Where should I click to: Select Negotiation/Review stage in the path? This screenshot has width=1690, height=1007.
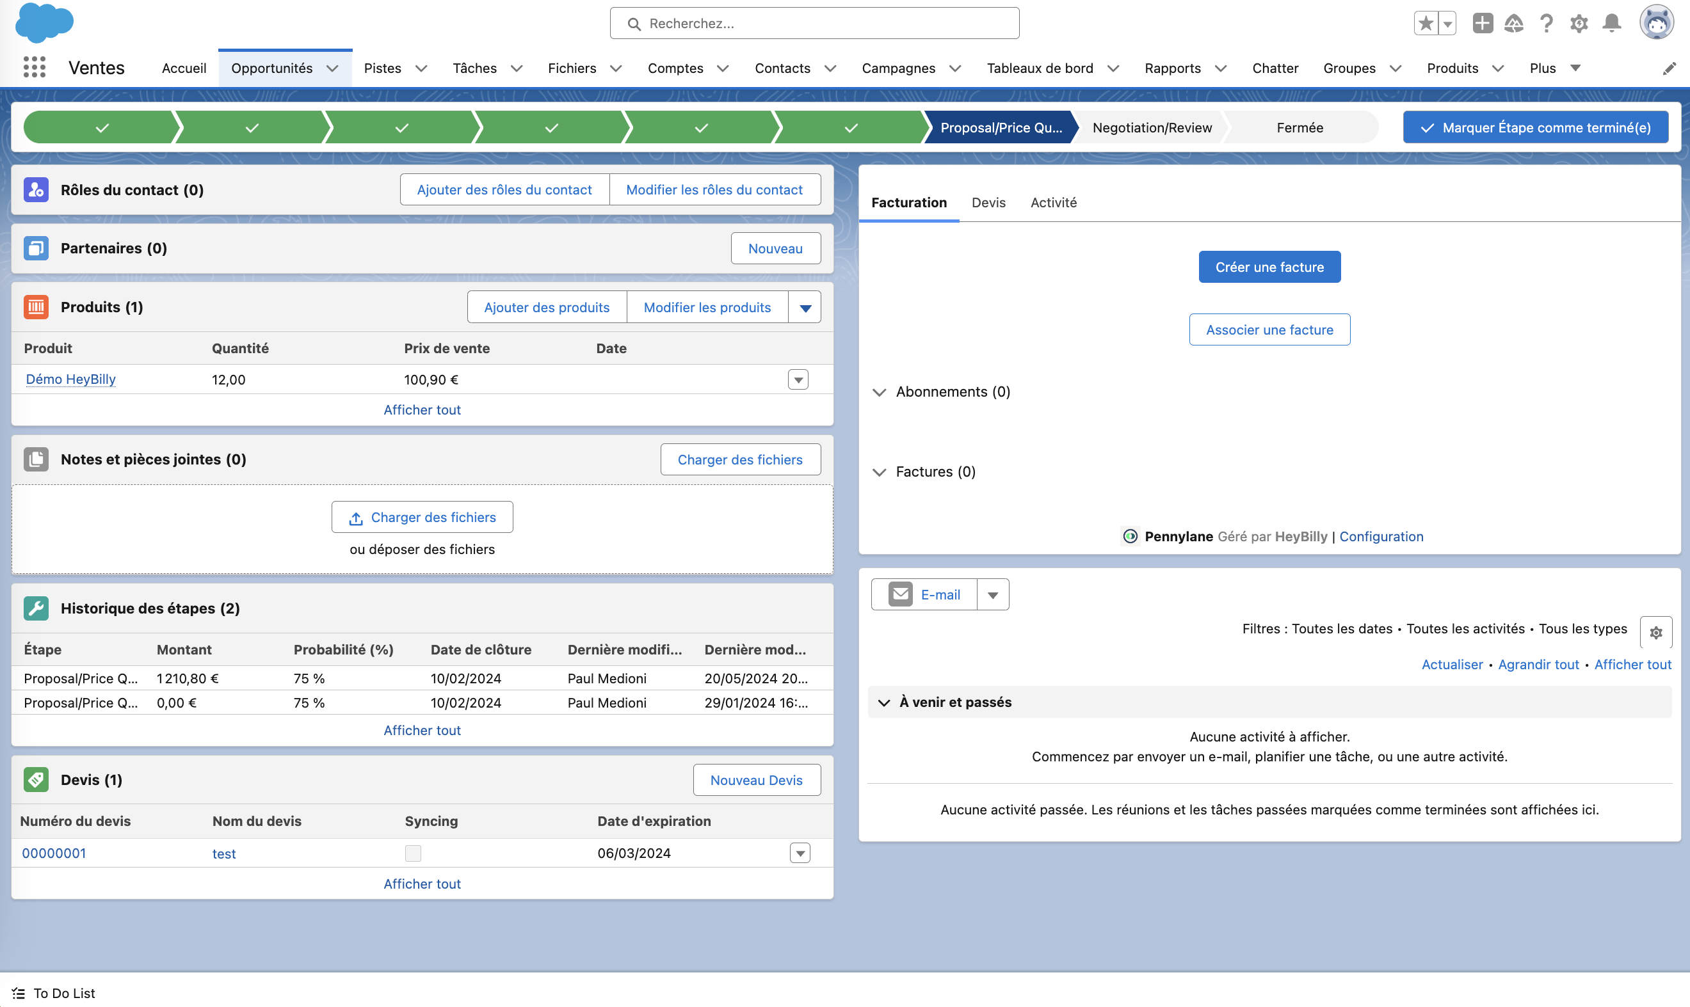(x=1152, y=127)
